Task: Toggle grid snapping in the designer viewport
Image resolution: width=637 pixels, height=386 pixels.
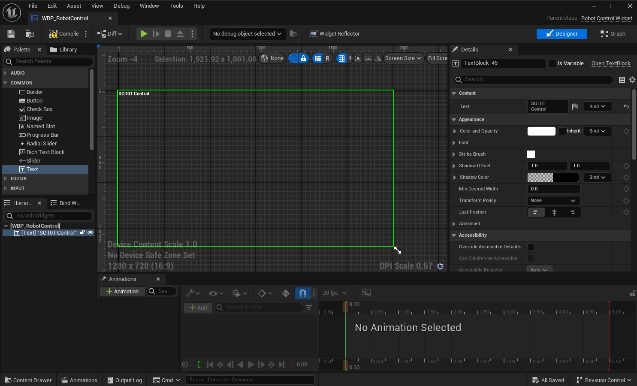Action: pos(341,58)
